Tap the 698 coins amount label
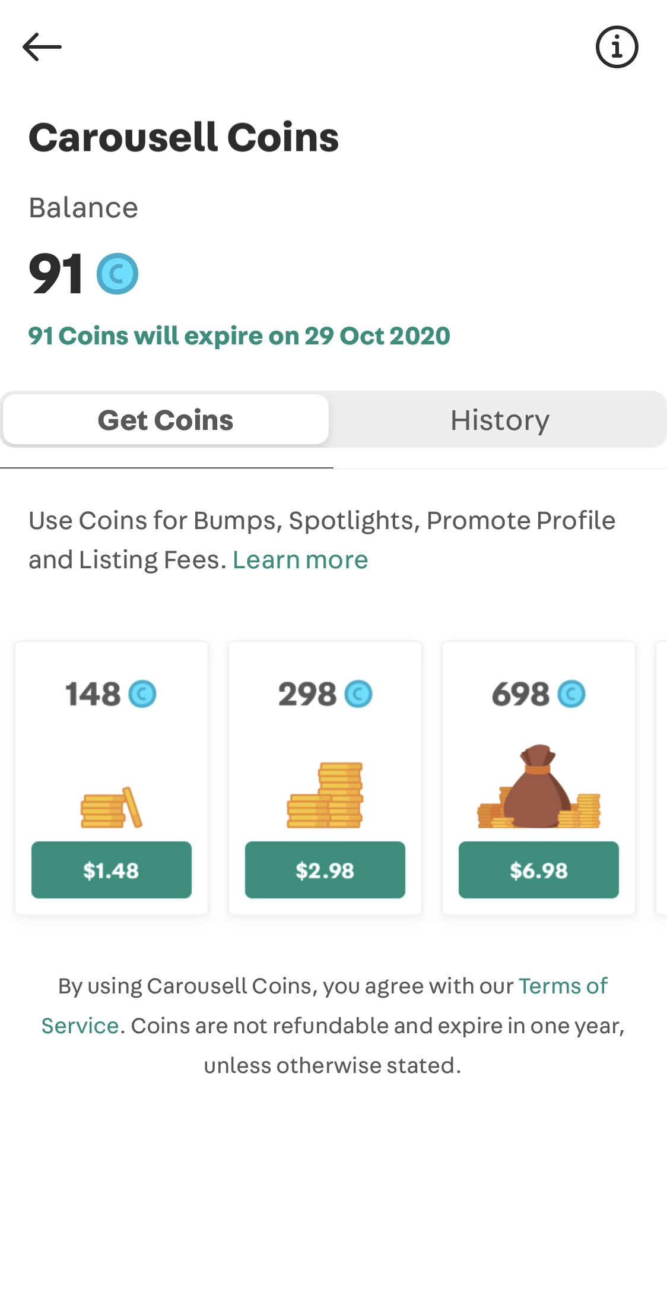Viewport: 667px width, 1304px height. click(x=520, y=694)
